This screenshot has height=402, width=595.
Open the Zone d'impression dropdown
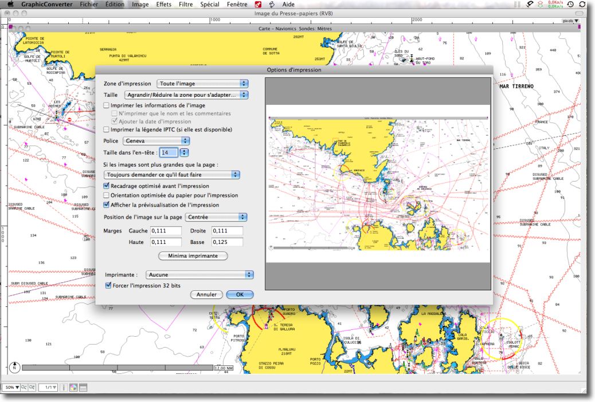203,84
